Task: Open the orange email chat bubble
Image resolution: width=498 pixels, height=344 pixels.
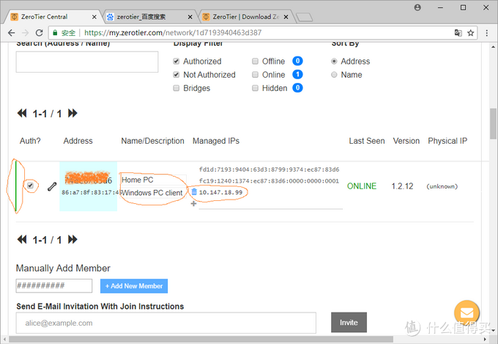Action: pos(467,312)
